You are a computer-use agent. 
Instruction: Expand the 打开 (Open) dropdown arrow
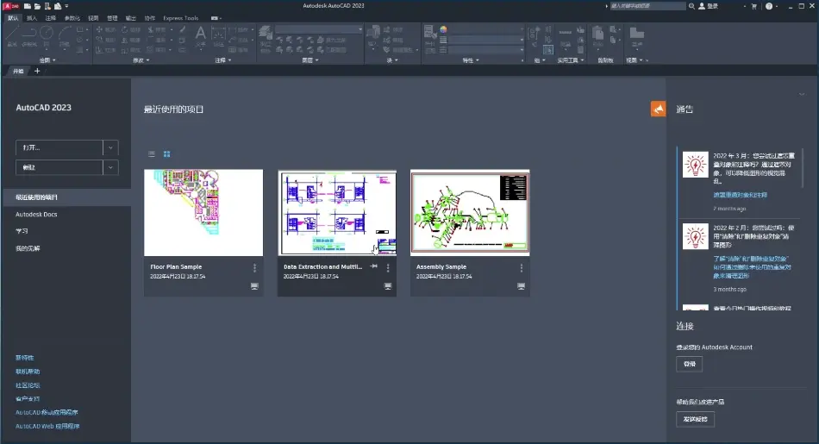[110, 147]
